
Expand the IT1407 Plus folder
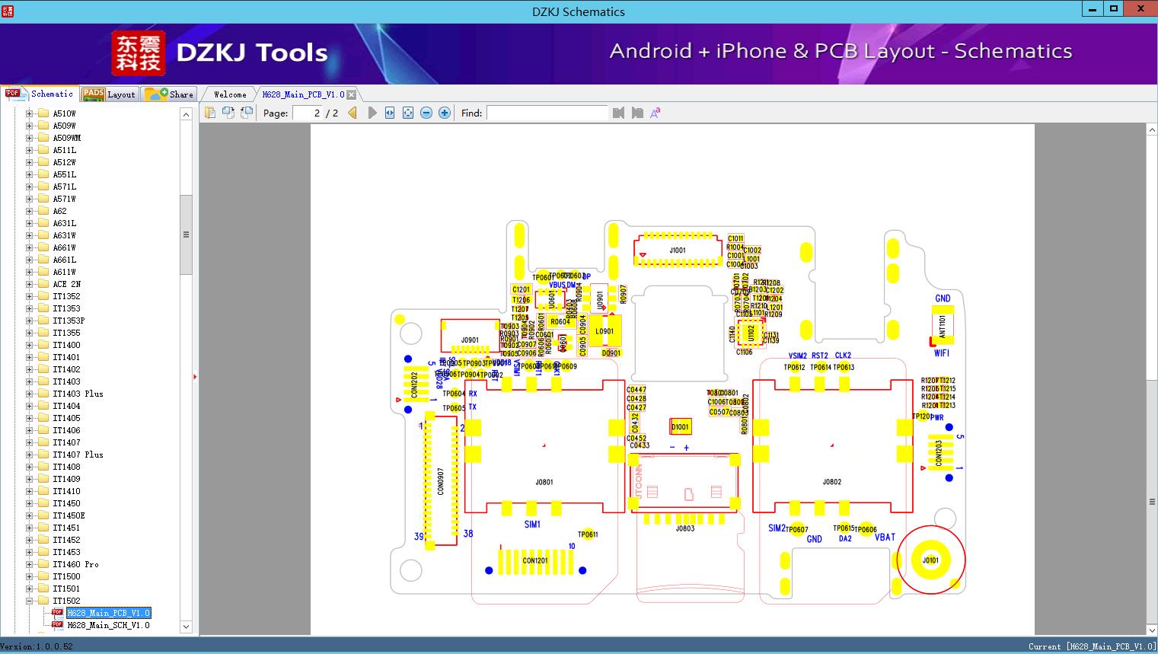pos(30,455)
